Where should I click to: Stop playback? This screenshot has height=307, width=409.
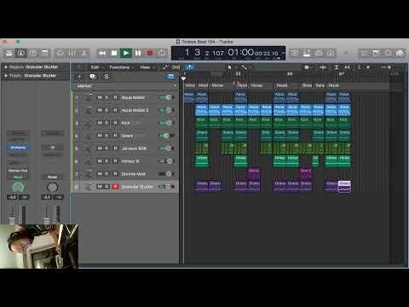point(114,53)
